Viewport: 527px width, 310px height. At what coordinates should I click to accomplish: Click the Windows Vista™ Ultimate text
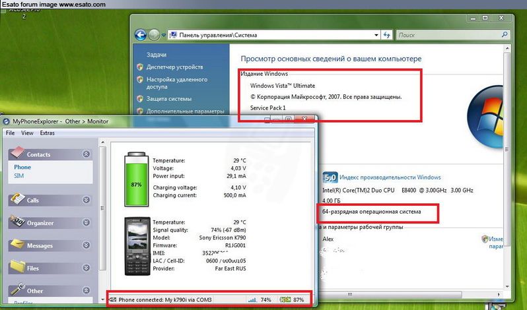tap(283, 86)
